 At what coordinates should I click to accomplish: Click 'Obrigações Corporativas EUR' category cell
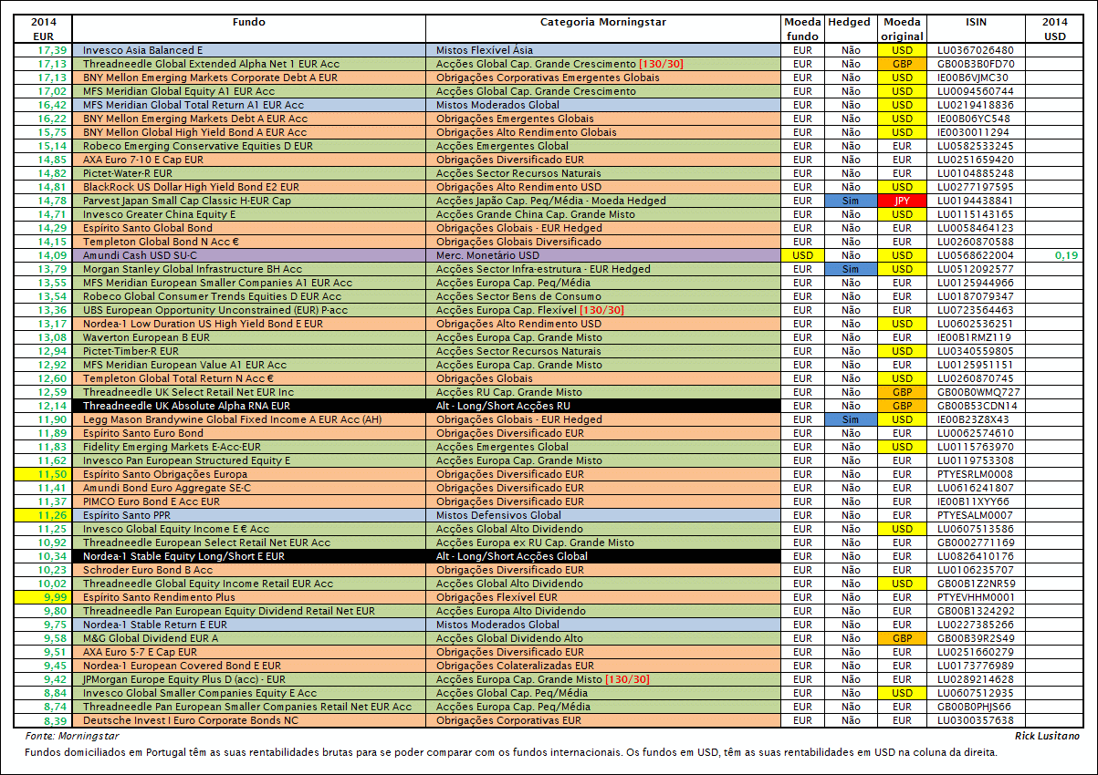[x=603, y=720]
